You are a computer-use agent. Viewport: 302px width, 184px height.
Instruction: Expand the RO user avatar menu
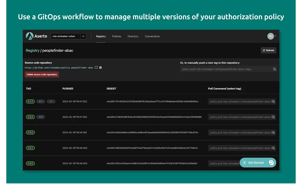[x=272, y=36]
